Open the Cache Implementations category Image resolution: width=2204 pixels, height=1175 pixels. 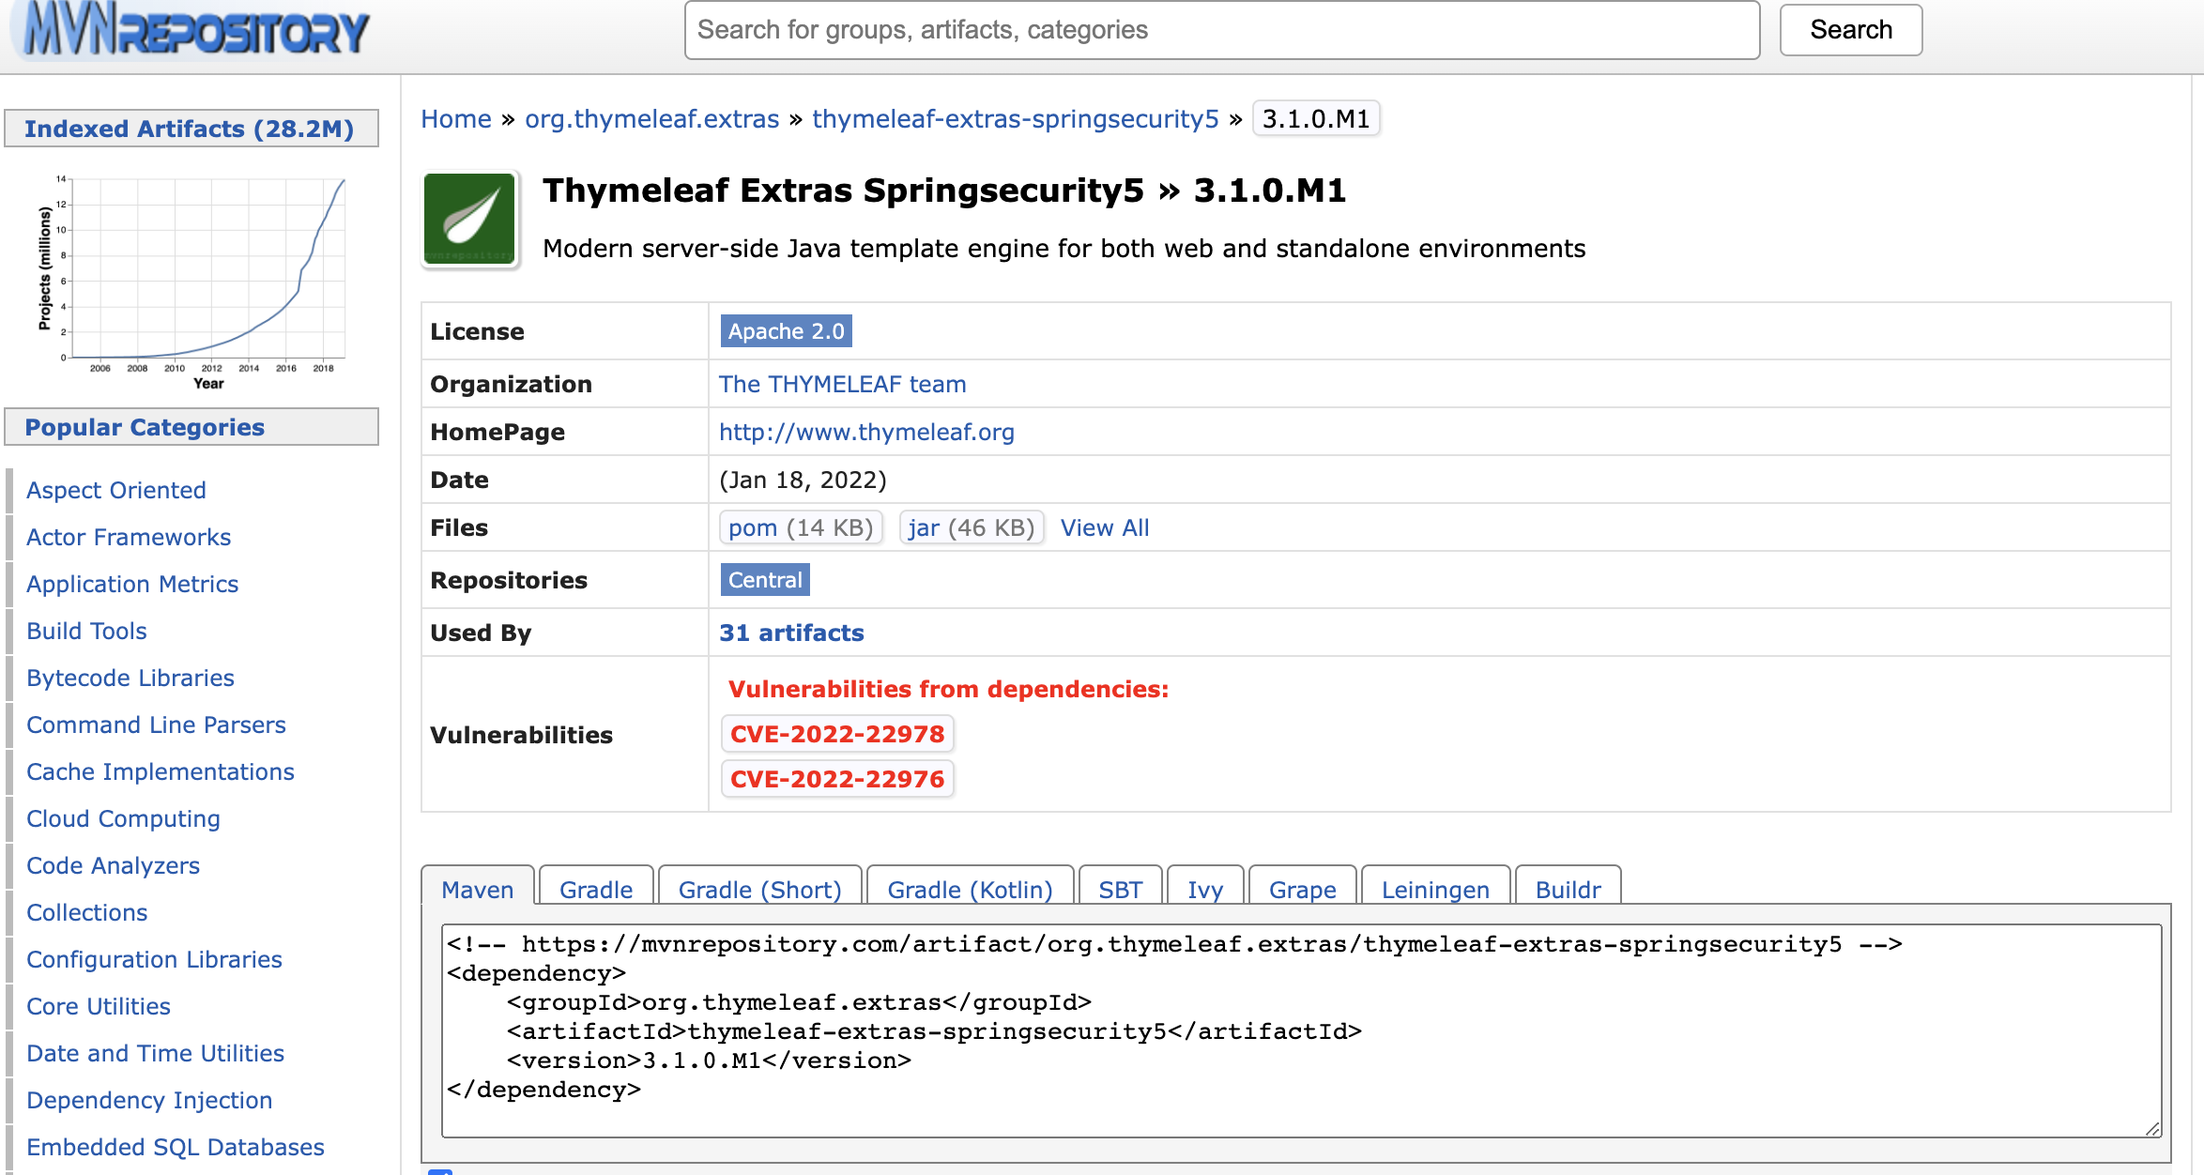[161, 771]
